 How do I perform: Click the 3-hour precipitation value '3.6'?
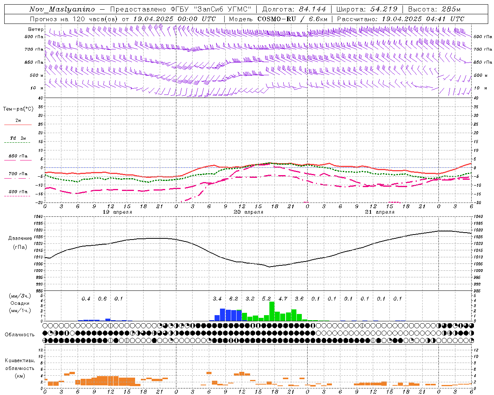(299, 299)
